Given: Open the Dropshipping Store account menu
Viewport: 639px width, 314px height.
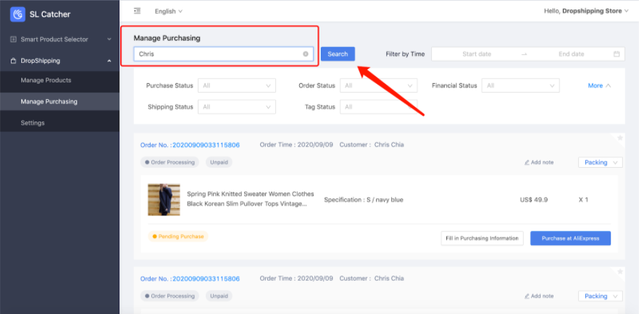Looking at the screenshot, I should [586, 11].
